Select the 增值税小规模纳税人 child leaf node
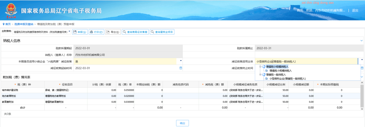The image size is (365, 127). pos(281,71)
